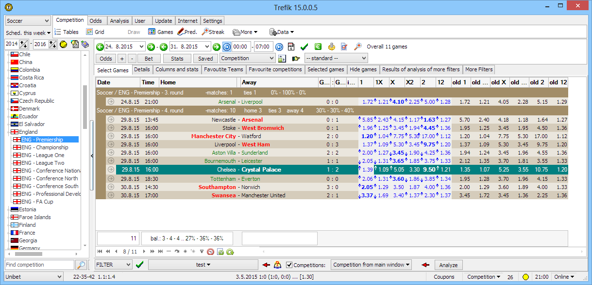
Task: Click the search magnifier beside Find competition
Action: click(x=81, y=265)
